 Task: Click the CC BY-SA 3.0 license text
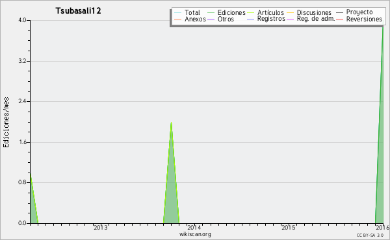tap(370, 235)
